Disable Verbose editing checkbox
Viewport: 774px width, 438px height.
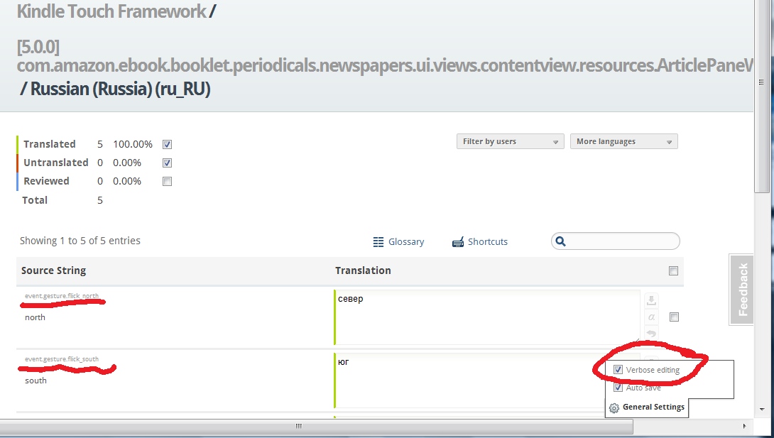tap(618, 369)
